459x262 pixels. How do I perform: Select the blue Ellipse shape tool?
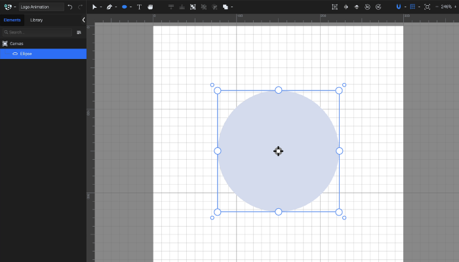pyautogui.click(x=124, y=7)
